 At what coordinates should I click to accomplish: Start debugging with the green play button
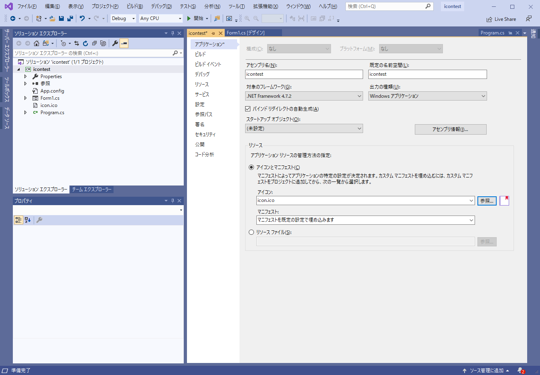coord(189,18)
